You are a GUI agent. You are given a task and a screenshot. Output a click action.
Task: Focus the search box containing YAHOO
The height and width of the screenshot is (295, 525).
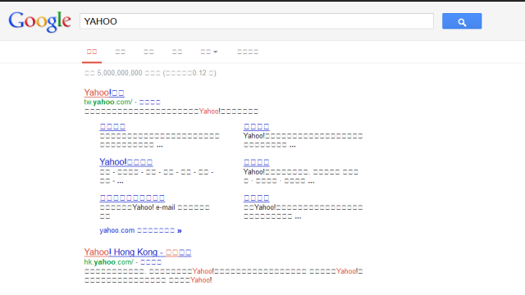click(x=257, y=21)
